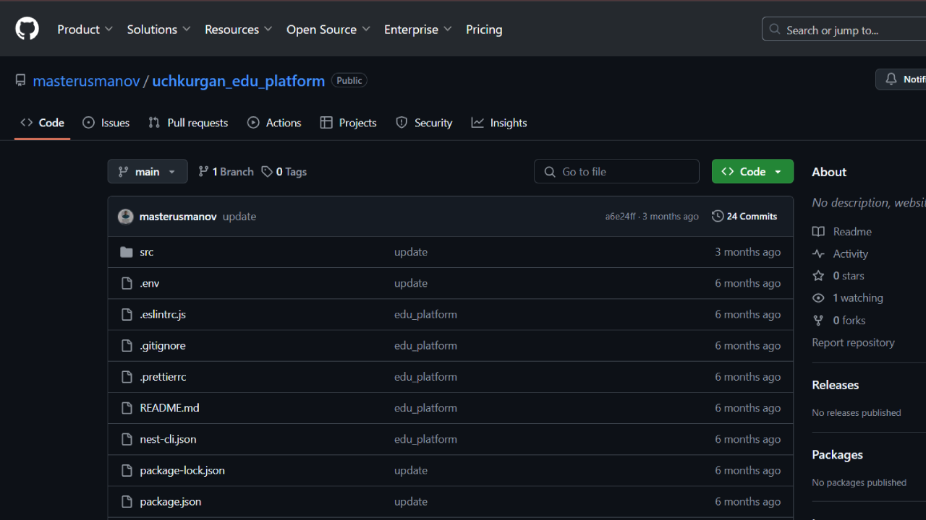
Task: Open the src folder
Action: coord(147,252)
